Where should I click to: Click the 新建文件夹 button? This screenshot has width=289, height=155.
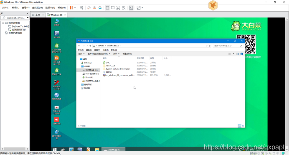coord(127,54)
